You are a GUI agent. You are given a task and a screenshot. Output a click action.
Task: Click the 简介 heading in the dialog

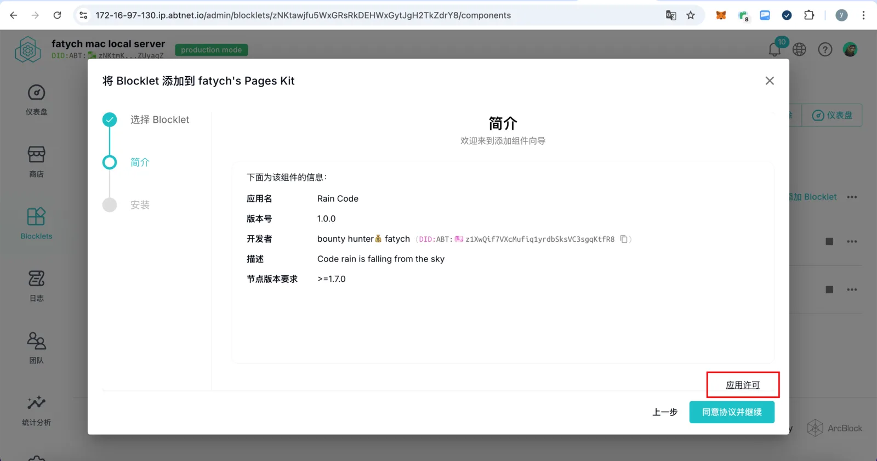[x=503, y=123]
